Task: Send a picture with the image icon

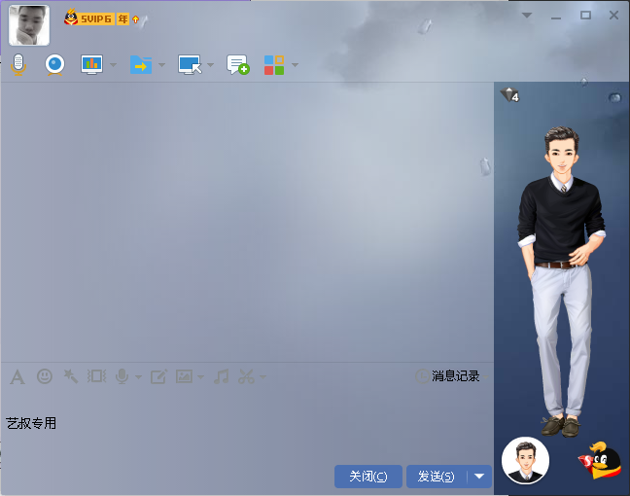Action: tap(184, 376)
